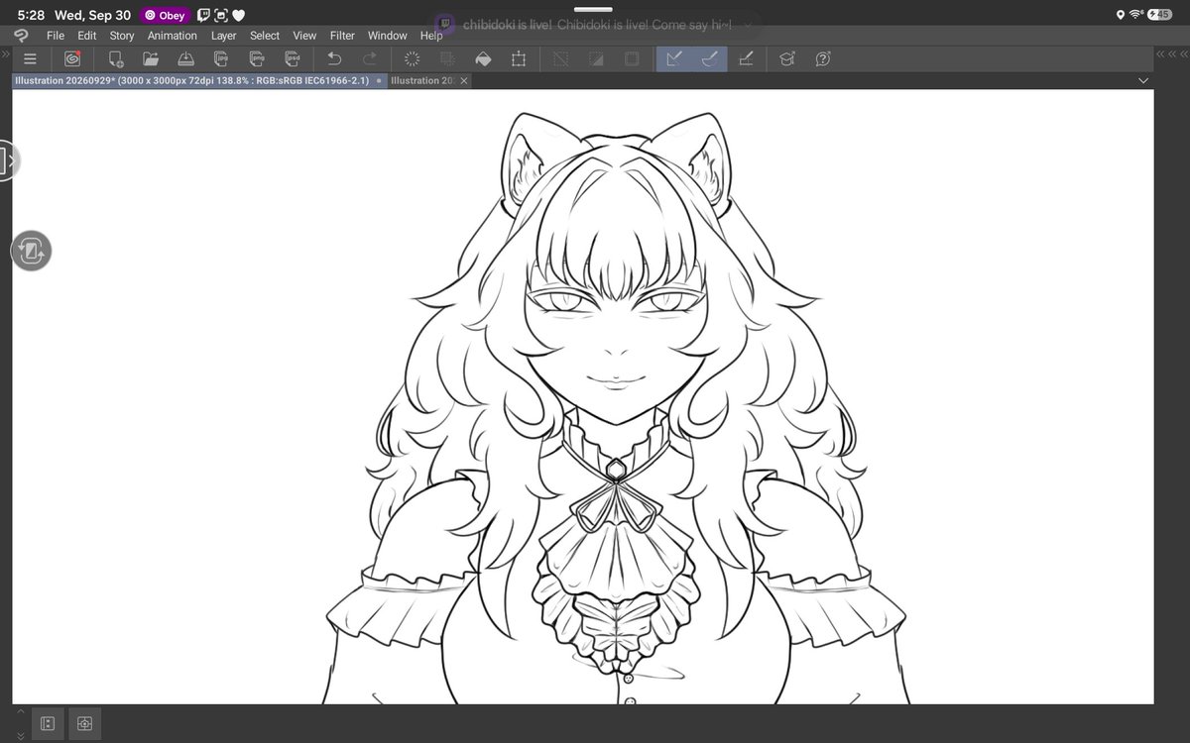
Task: Export the canvas as PNG
Action: (x=258, y=58)
